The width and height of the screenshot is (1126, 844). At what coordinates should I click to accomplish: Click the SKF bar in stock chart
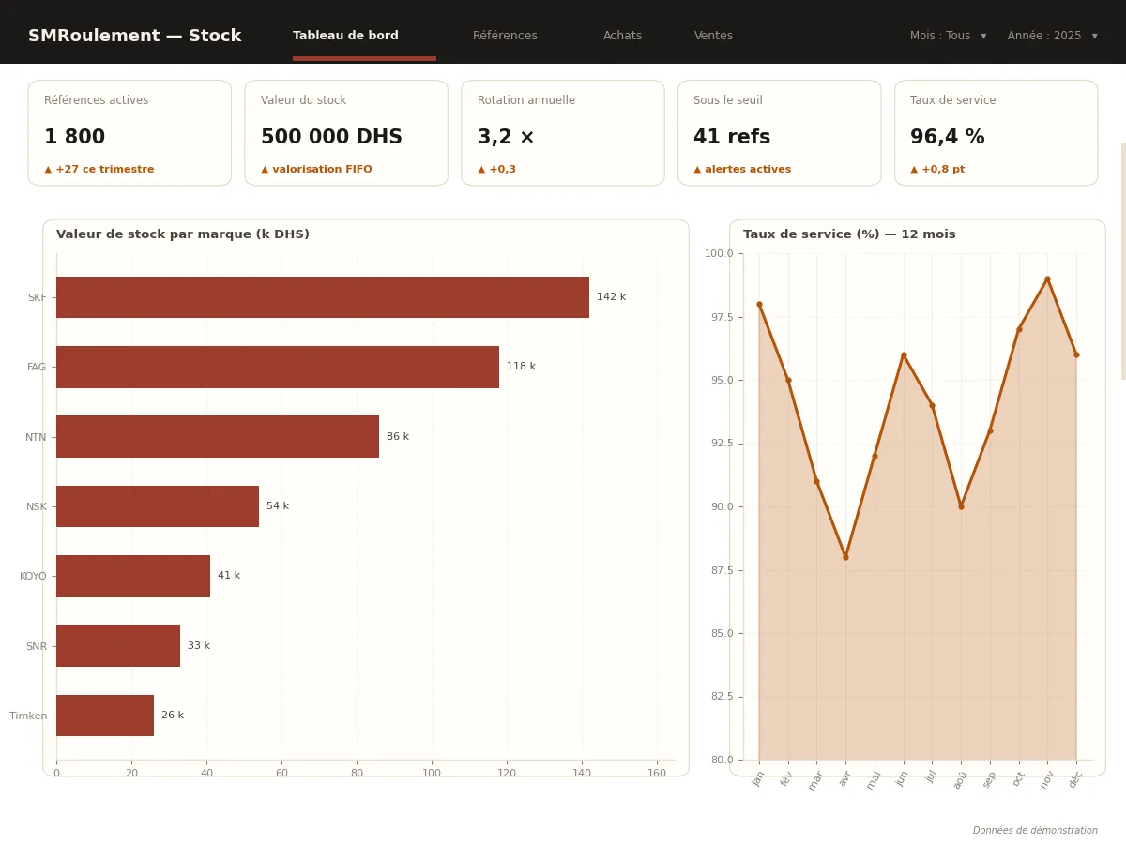point(323,297)
